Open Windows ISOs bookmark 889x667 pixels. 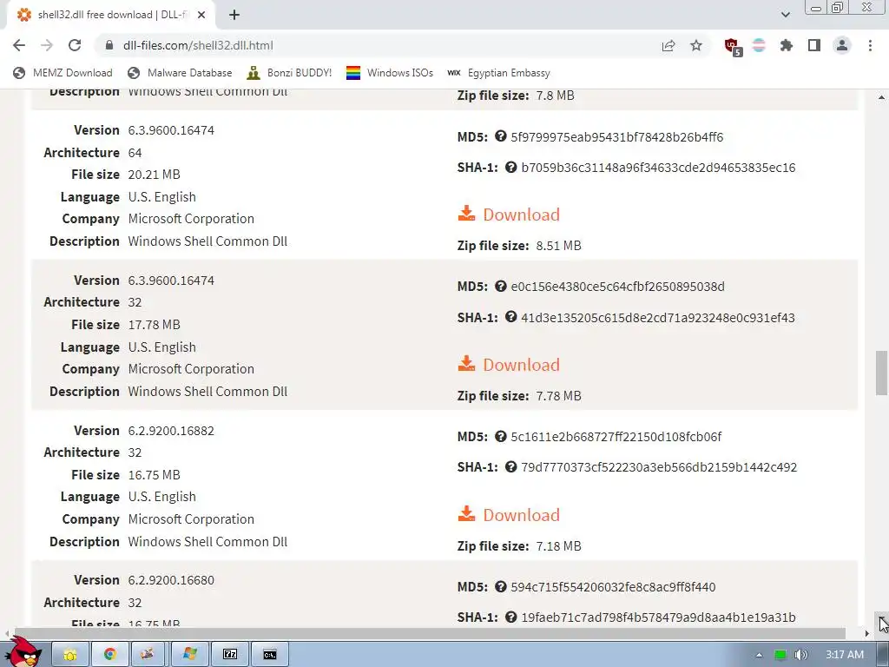pos(390,73)
